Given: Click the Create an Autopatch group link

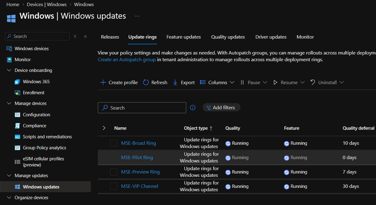Looking at the screenshot, I should (126, 59).
